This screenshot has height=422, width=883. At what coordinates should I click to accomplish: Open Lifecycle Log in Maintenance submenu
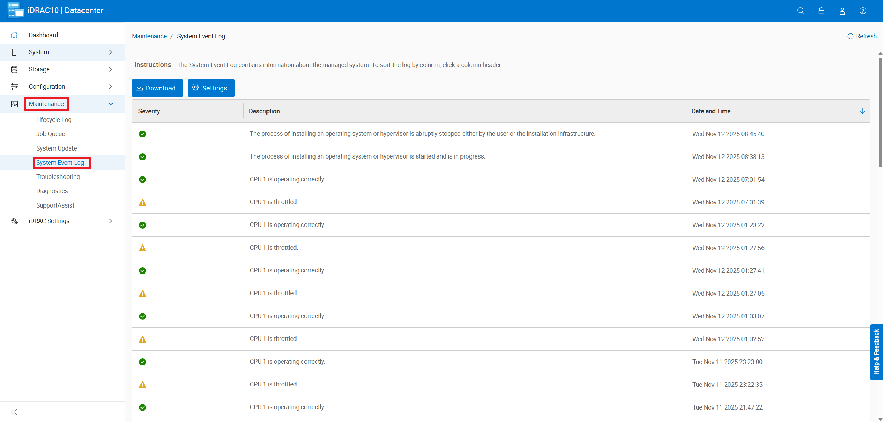[x=54, y=120]
